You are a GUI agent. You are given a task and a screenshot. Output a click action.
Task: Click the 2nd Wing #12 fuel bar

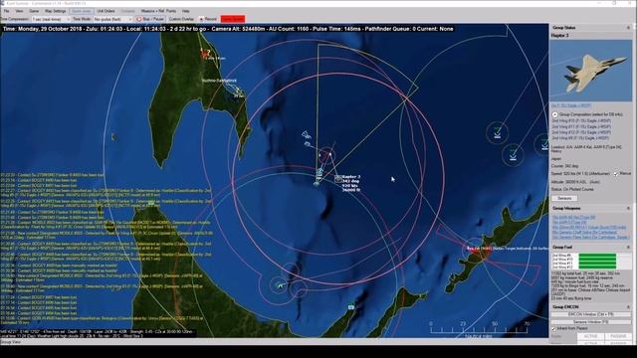click(597, 267)
